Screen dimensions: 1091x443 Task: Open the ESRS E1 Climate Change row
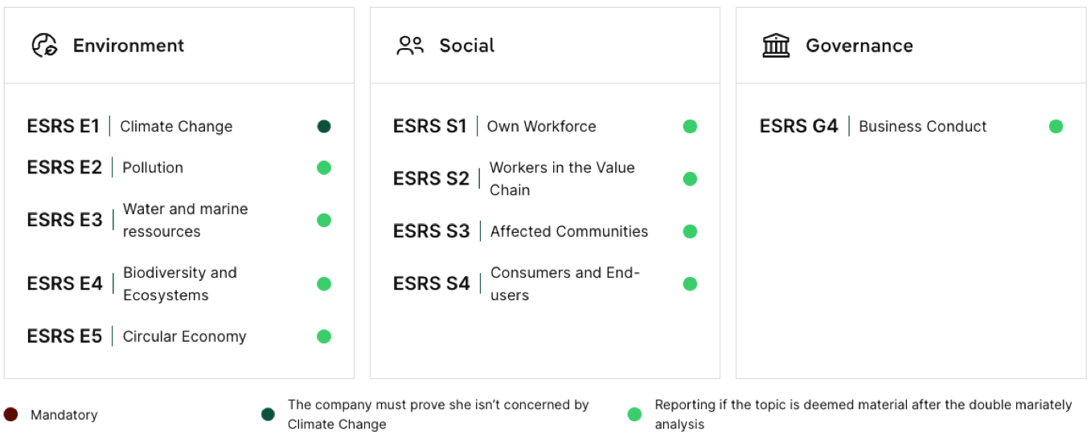click(x=178, y=126)
